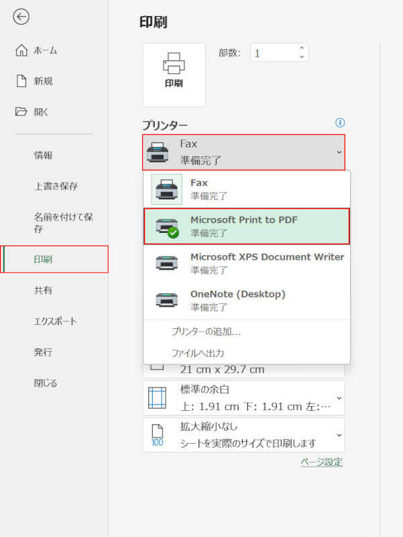This screenshot has width=403, height=537.
Task: Open the 新規 (New) page
Action: [x=44, y=81]
